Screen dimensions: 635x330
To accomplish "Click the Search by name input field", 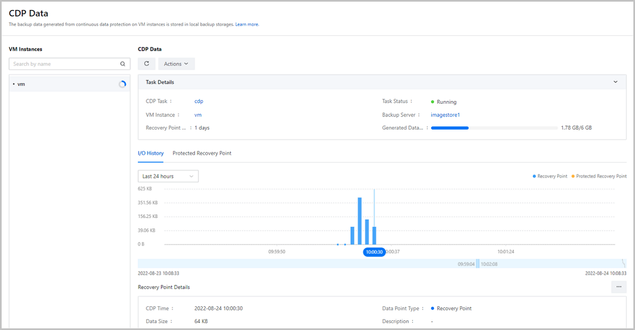I will (63, 64).
